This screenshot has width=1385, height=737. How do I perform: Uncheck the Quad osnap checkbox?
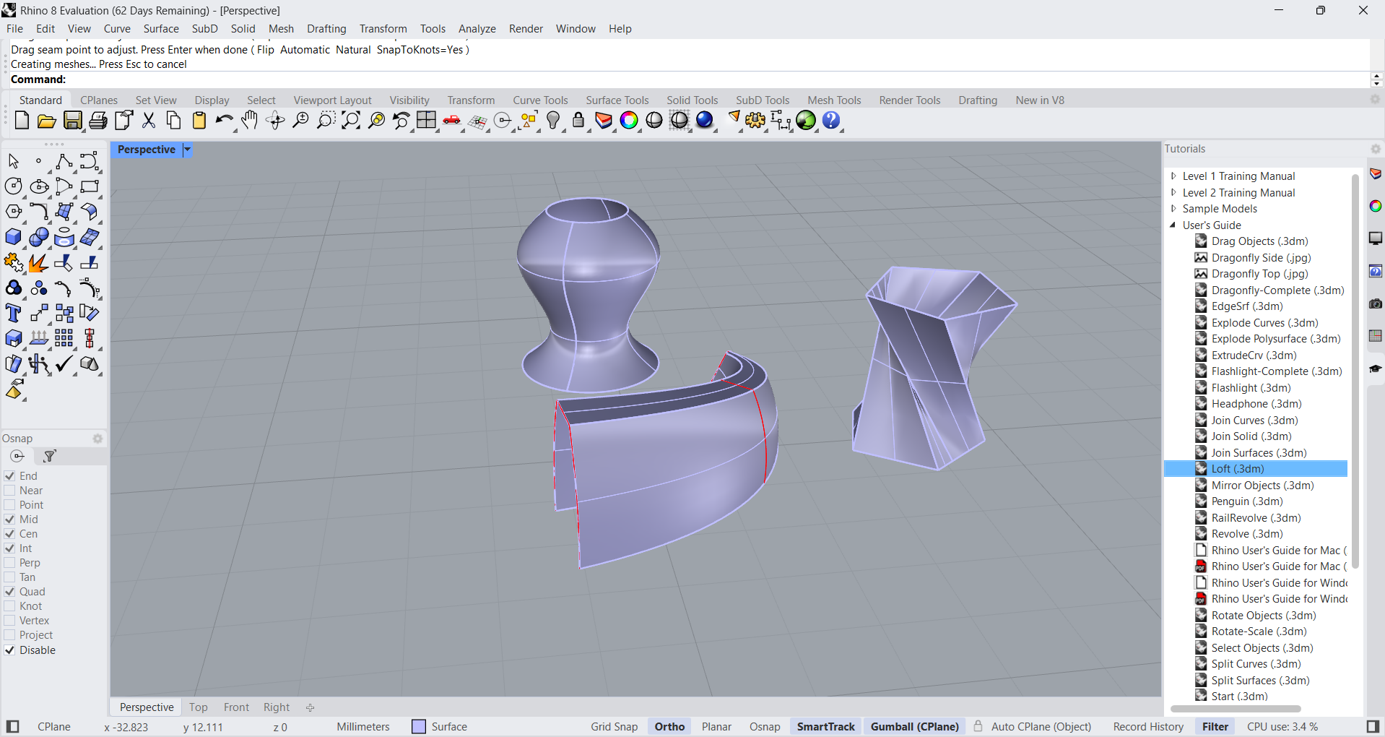click(x=10, y=592)
